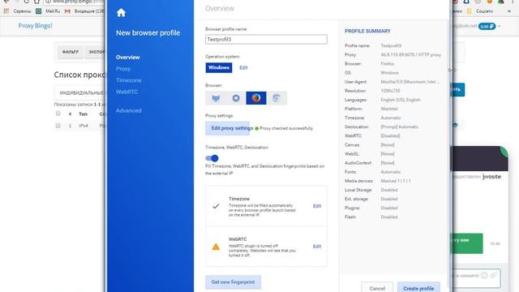Viewport: 519px width, 292px height.
Task: Click attachment icon in jivosite chat
Action: pyautogui.click(x=493, y=275)
